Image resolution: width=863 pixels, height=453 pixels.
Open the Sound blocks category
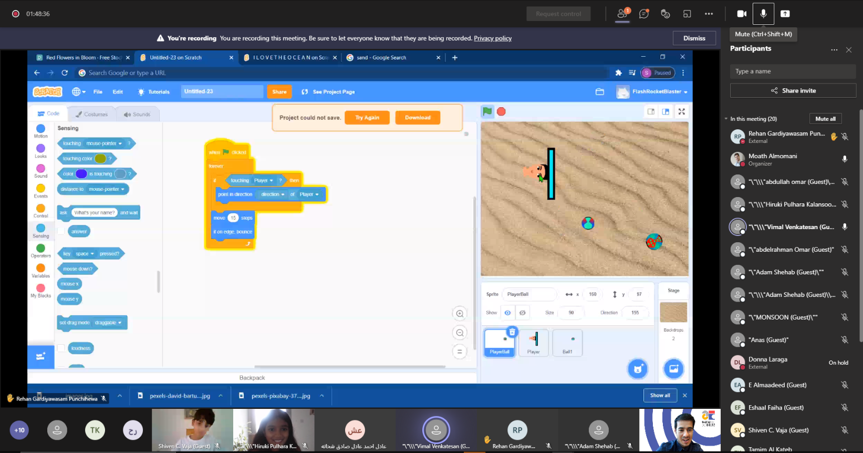[40, 171]
